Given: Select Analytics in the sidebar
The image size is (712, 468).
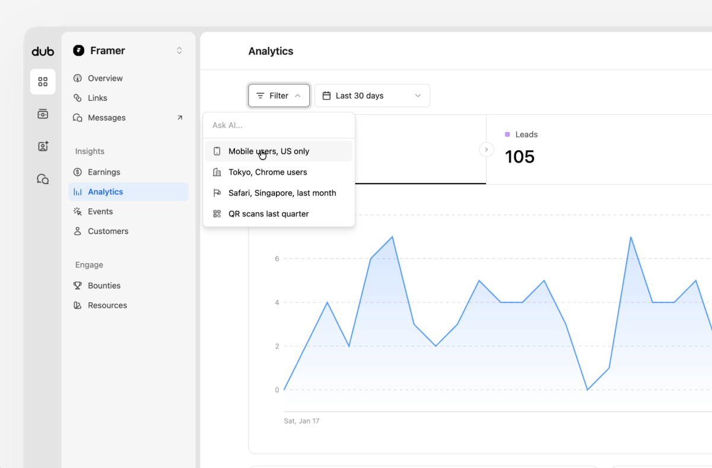Looking at the screenshot, I should coord(129,192).
